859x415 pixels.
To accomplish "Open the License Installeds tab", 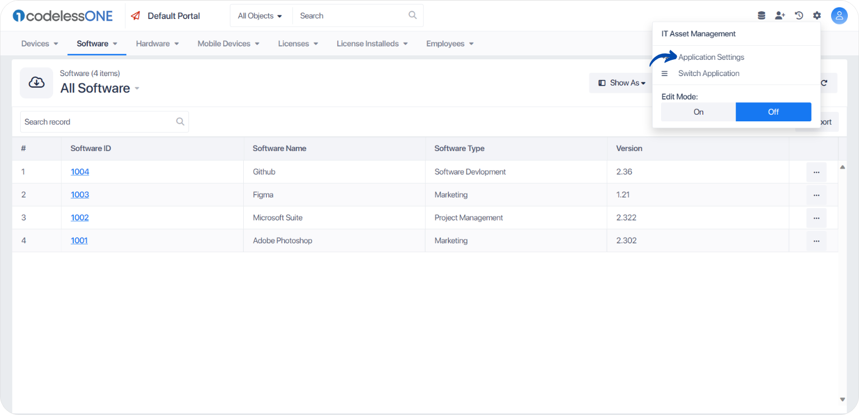I will [367, 44].
